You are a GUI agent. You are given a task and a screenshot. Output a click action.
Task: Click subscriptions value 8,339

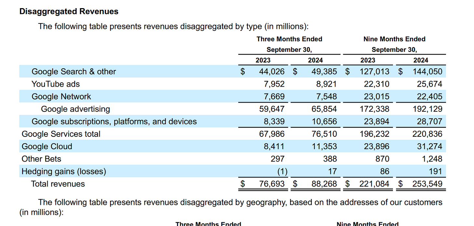point(274,121)
